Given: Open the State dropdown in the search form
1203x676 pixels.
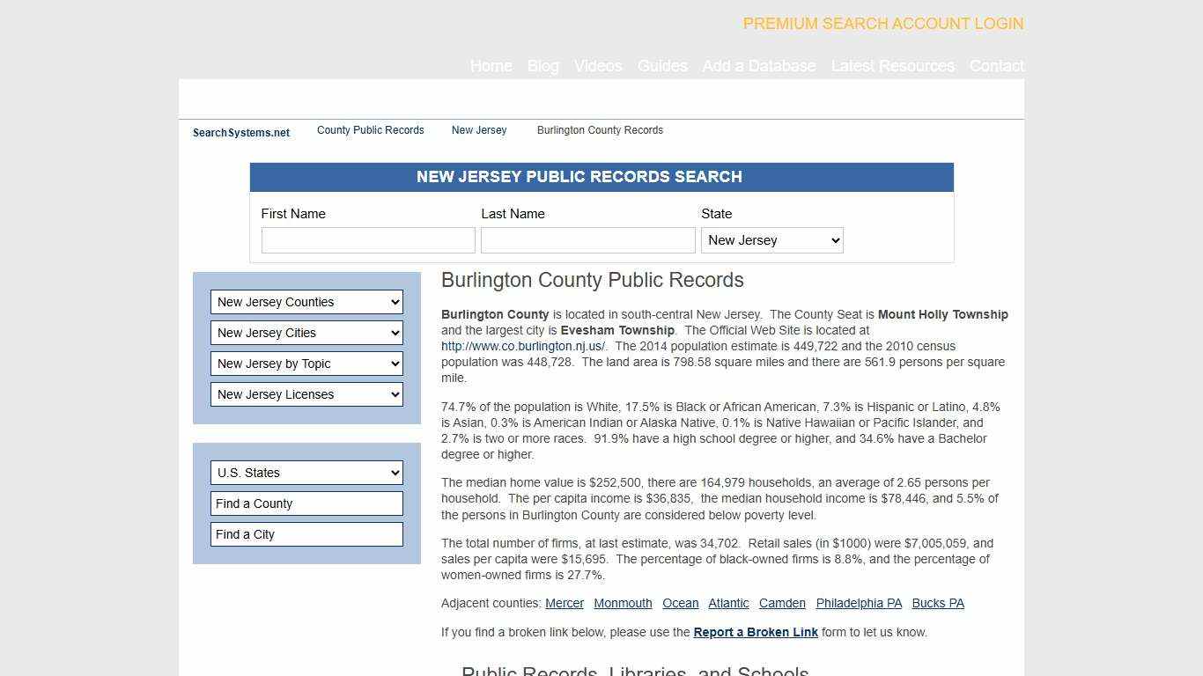Looking at the screenshot, I should (771, 239).
